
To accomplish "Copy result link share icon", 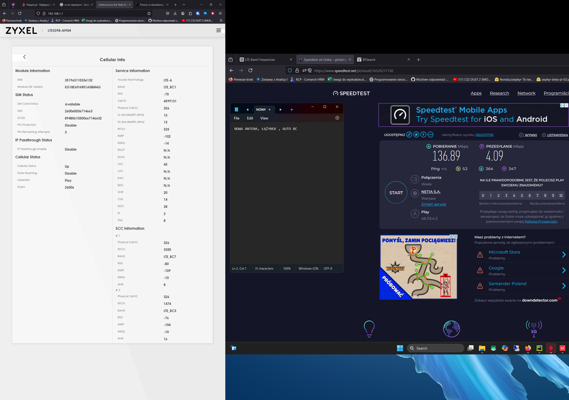I will point(409,135).
